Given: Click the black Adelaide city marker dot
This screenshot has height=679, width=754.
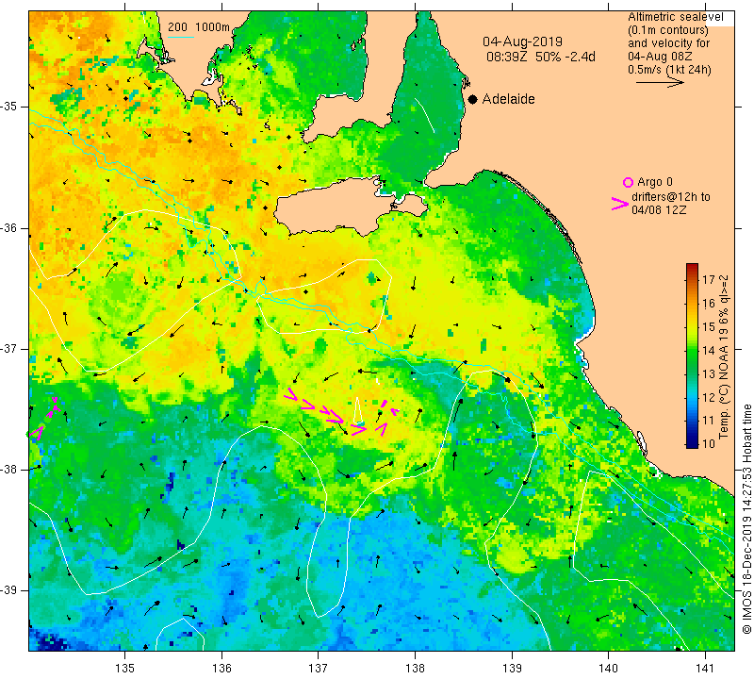Looking at the screenshot, I should click(x=473, y=99).
